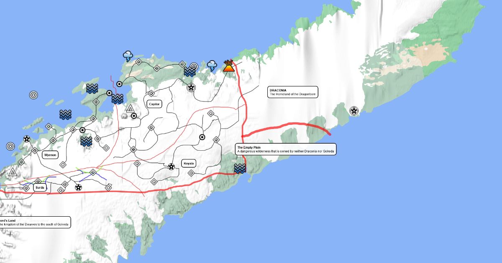
Task: Click the star marker left of Royala label
Action: 171,167
